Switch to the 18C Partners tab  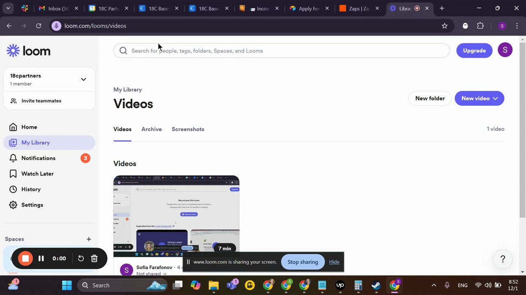109,8
